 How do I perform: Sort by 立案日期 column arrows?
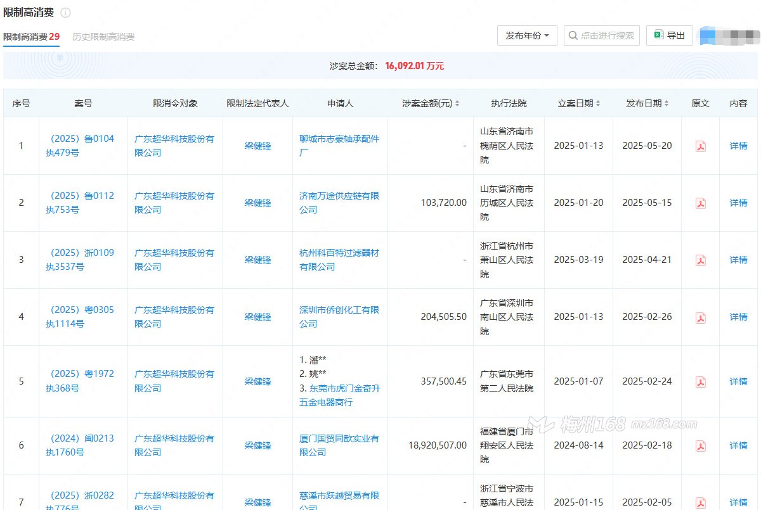point(598,103)
